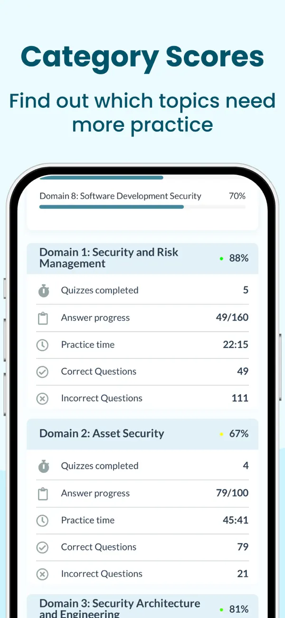This screenshot has width=285, height=618.
Task: Click the clock icon beside Practice time 22:15
Action: [x=43, y=345]
